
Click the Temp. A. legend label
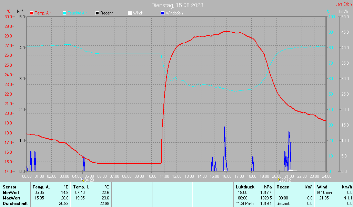pos(43,13)
